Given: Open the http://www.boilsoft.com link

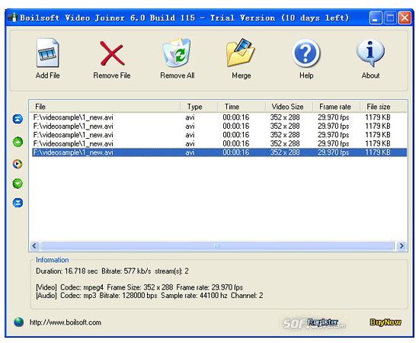Looking at the screenshot, I should [x=66, y=322].
